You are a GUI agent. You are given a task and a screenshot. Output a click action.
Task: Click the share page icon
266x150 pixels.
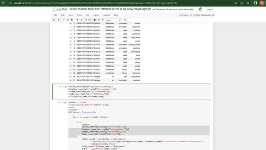(x=242, y=3)
